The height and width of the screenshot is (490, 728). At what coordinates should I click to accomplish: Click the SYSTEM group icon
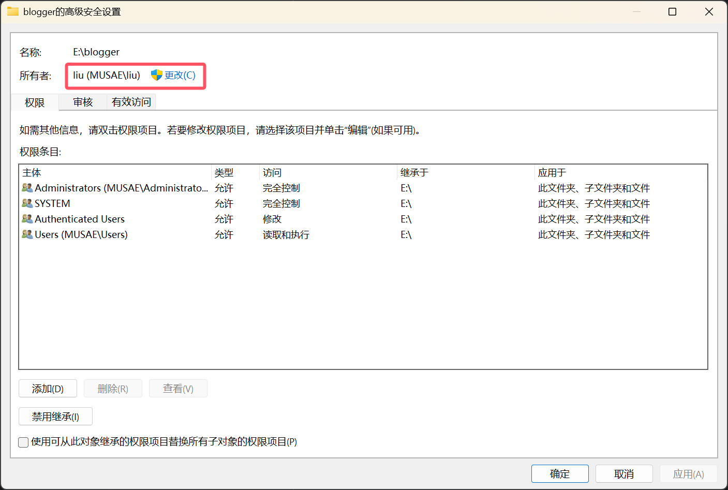(27, 203)
